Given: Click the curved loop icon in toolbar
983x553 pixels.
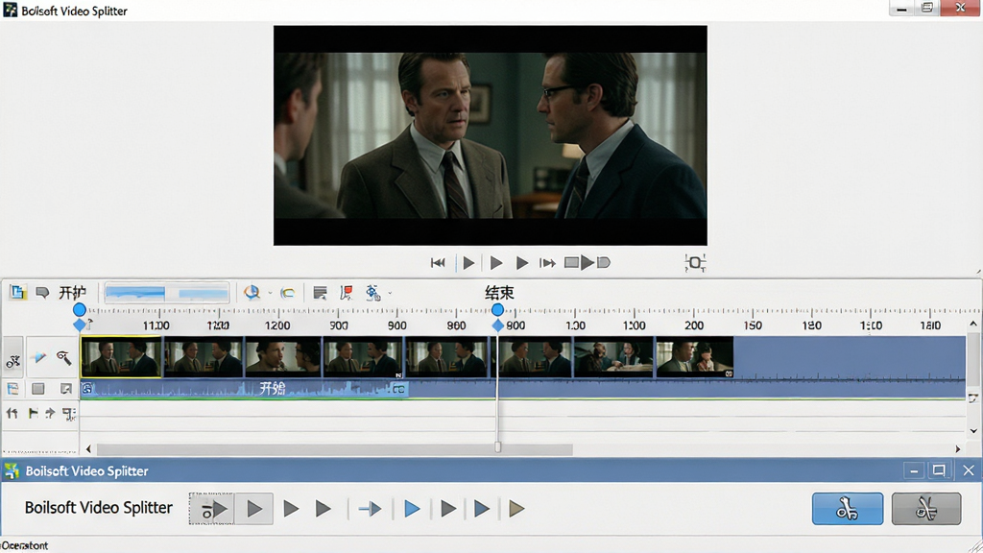Looking at the screenshot, I should point(288,293).
